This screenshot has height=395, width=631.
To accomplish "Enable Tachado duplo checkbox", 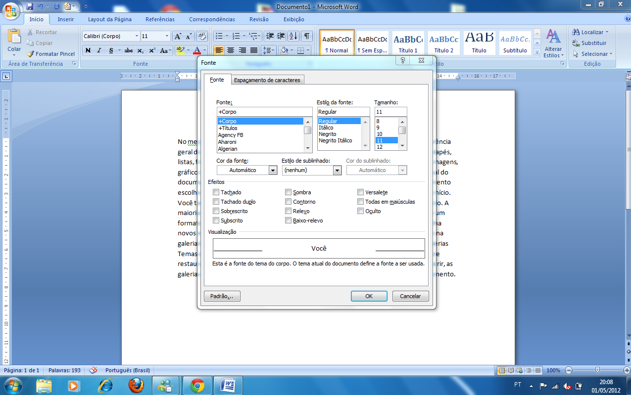I will pyautogui.click(x=216, y=202).
